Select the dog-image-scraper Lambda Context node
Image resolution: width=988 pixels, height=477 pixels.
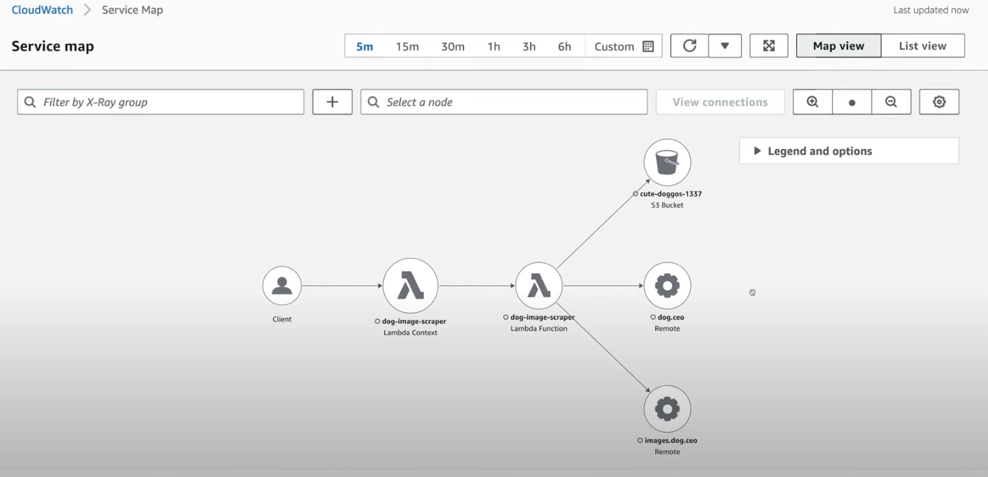pos(411,286)
